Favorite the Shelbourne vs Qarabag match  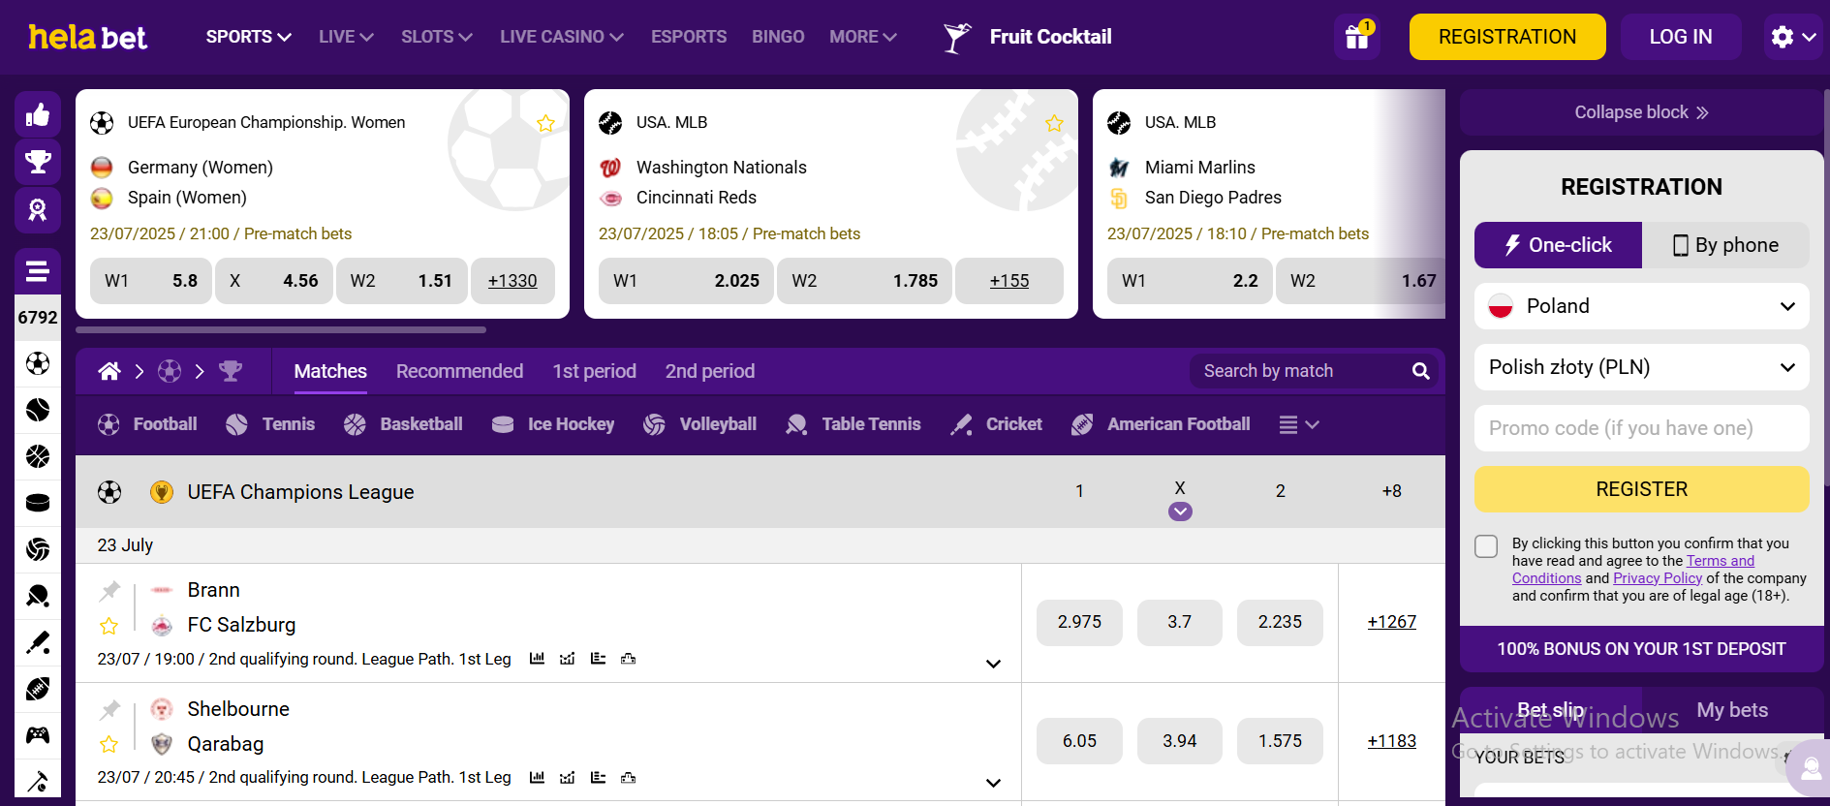109,744
